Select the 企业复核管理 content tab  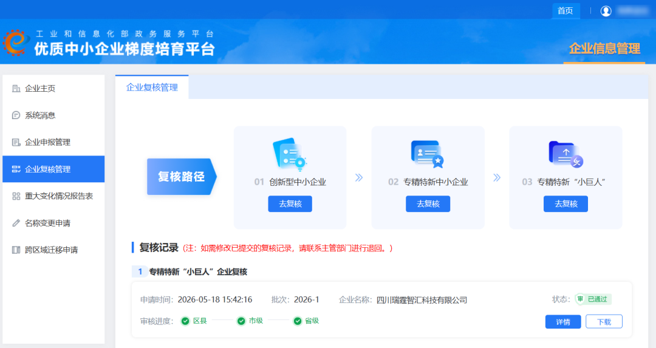[152, 87]
